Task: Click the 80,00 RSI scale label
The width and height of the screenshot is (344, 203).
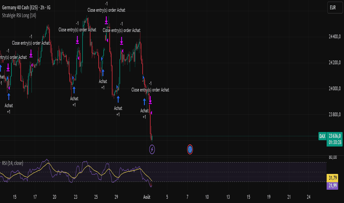Action: tap(333, 157)
